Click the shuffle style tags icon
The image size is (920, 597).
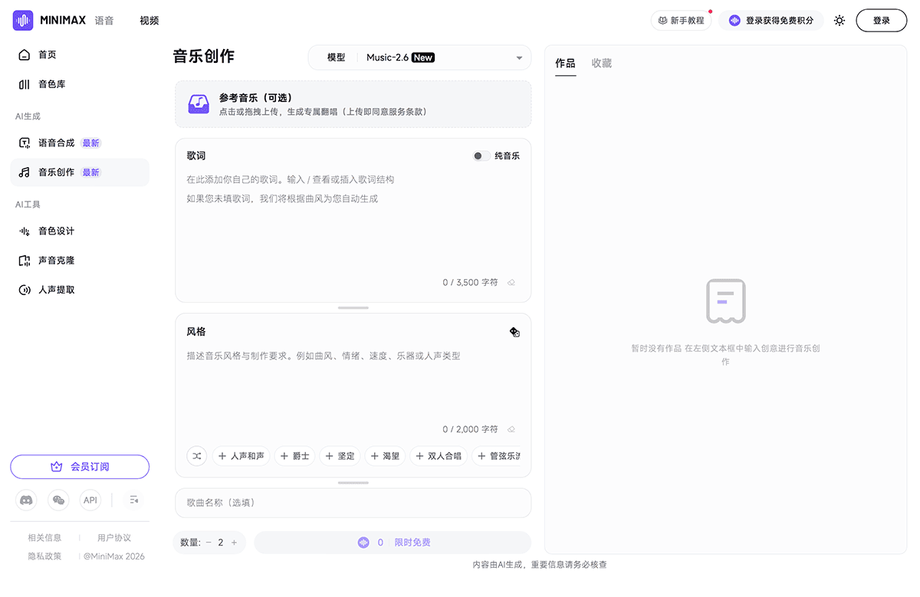coord(197,456)
